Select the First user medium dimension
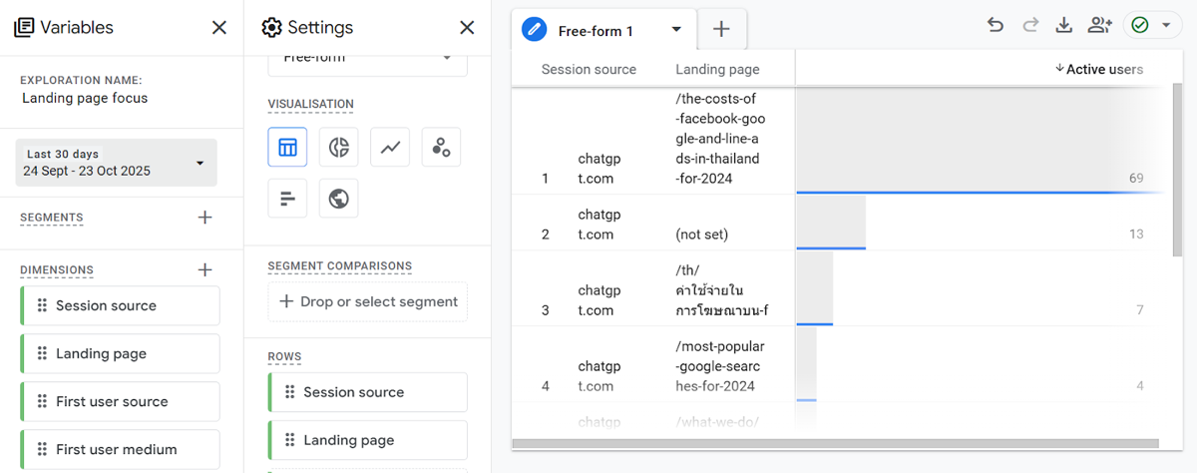 point(120,449)
